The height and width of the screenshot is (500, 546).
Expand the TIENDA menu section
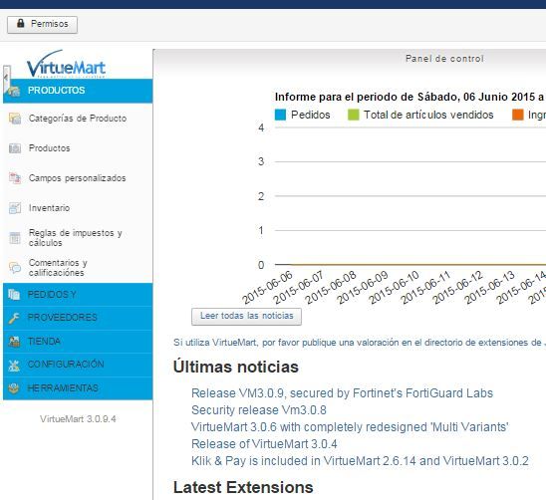click(x=78, y=342)
